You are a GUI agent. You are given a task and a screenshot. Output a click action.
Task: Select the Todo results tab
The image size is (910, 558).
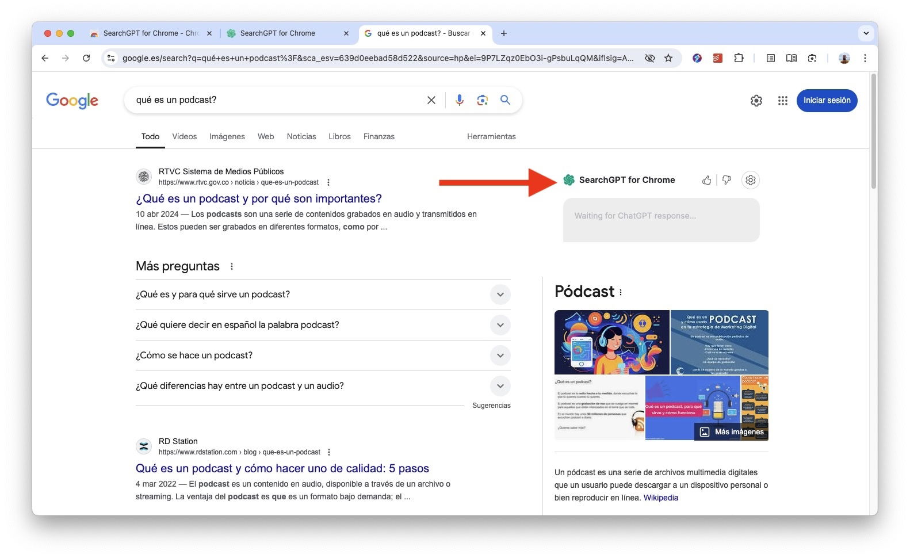[150, 136]
